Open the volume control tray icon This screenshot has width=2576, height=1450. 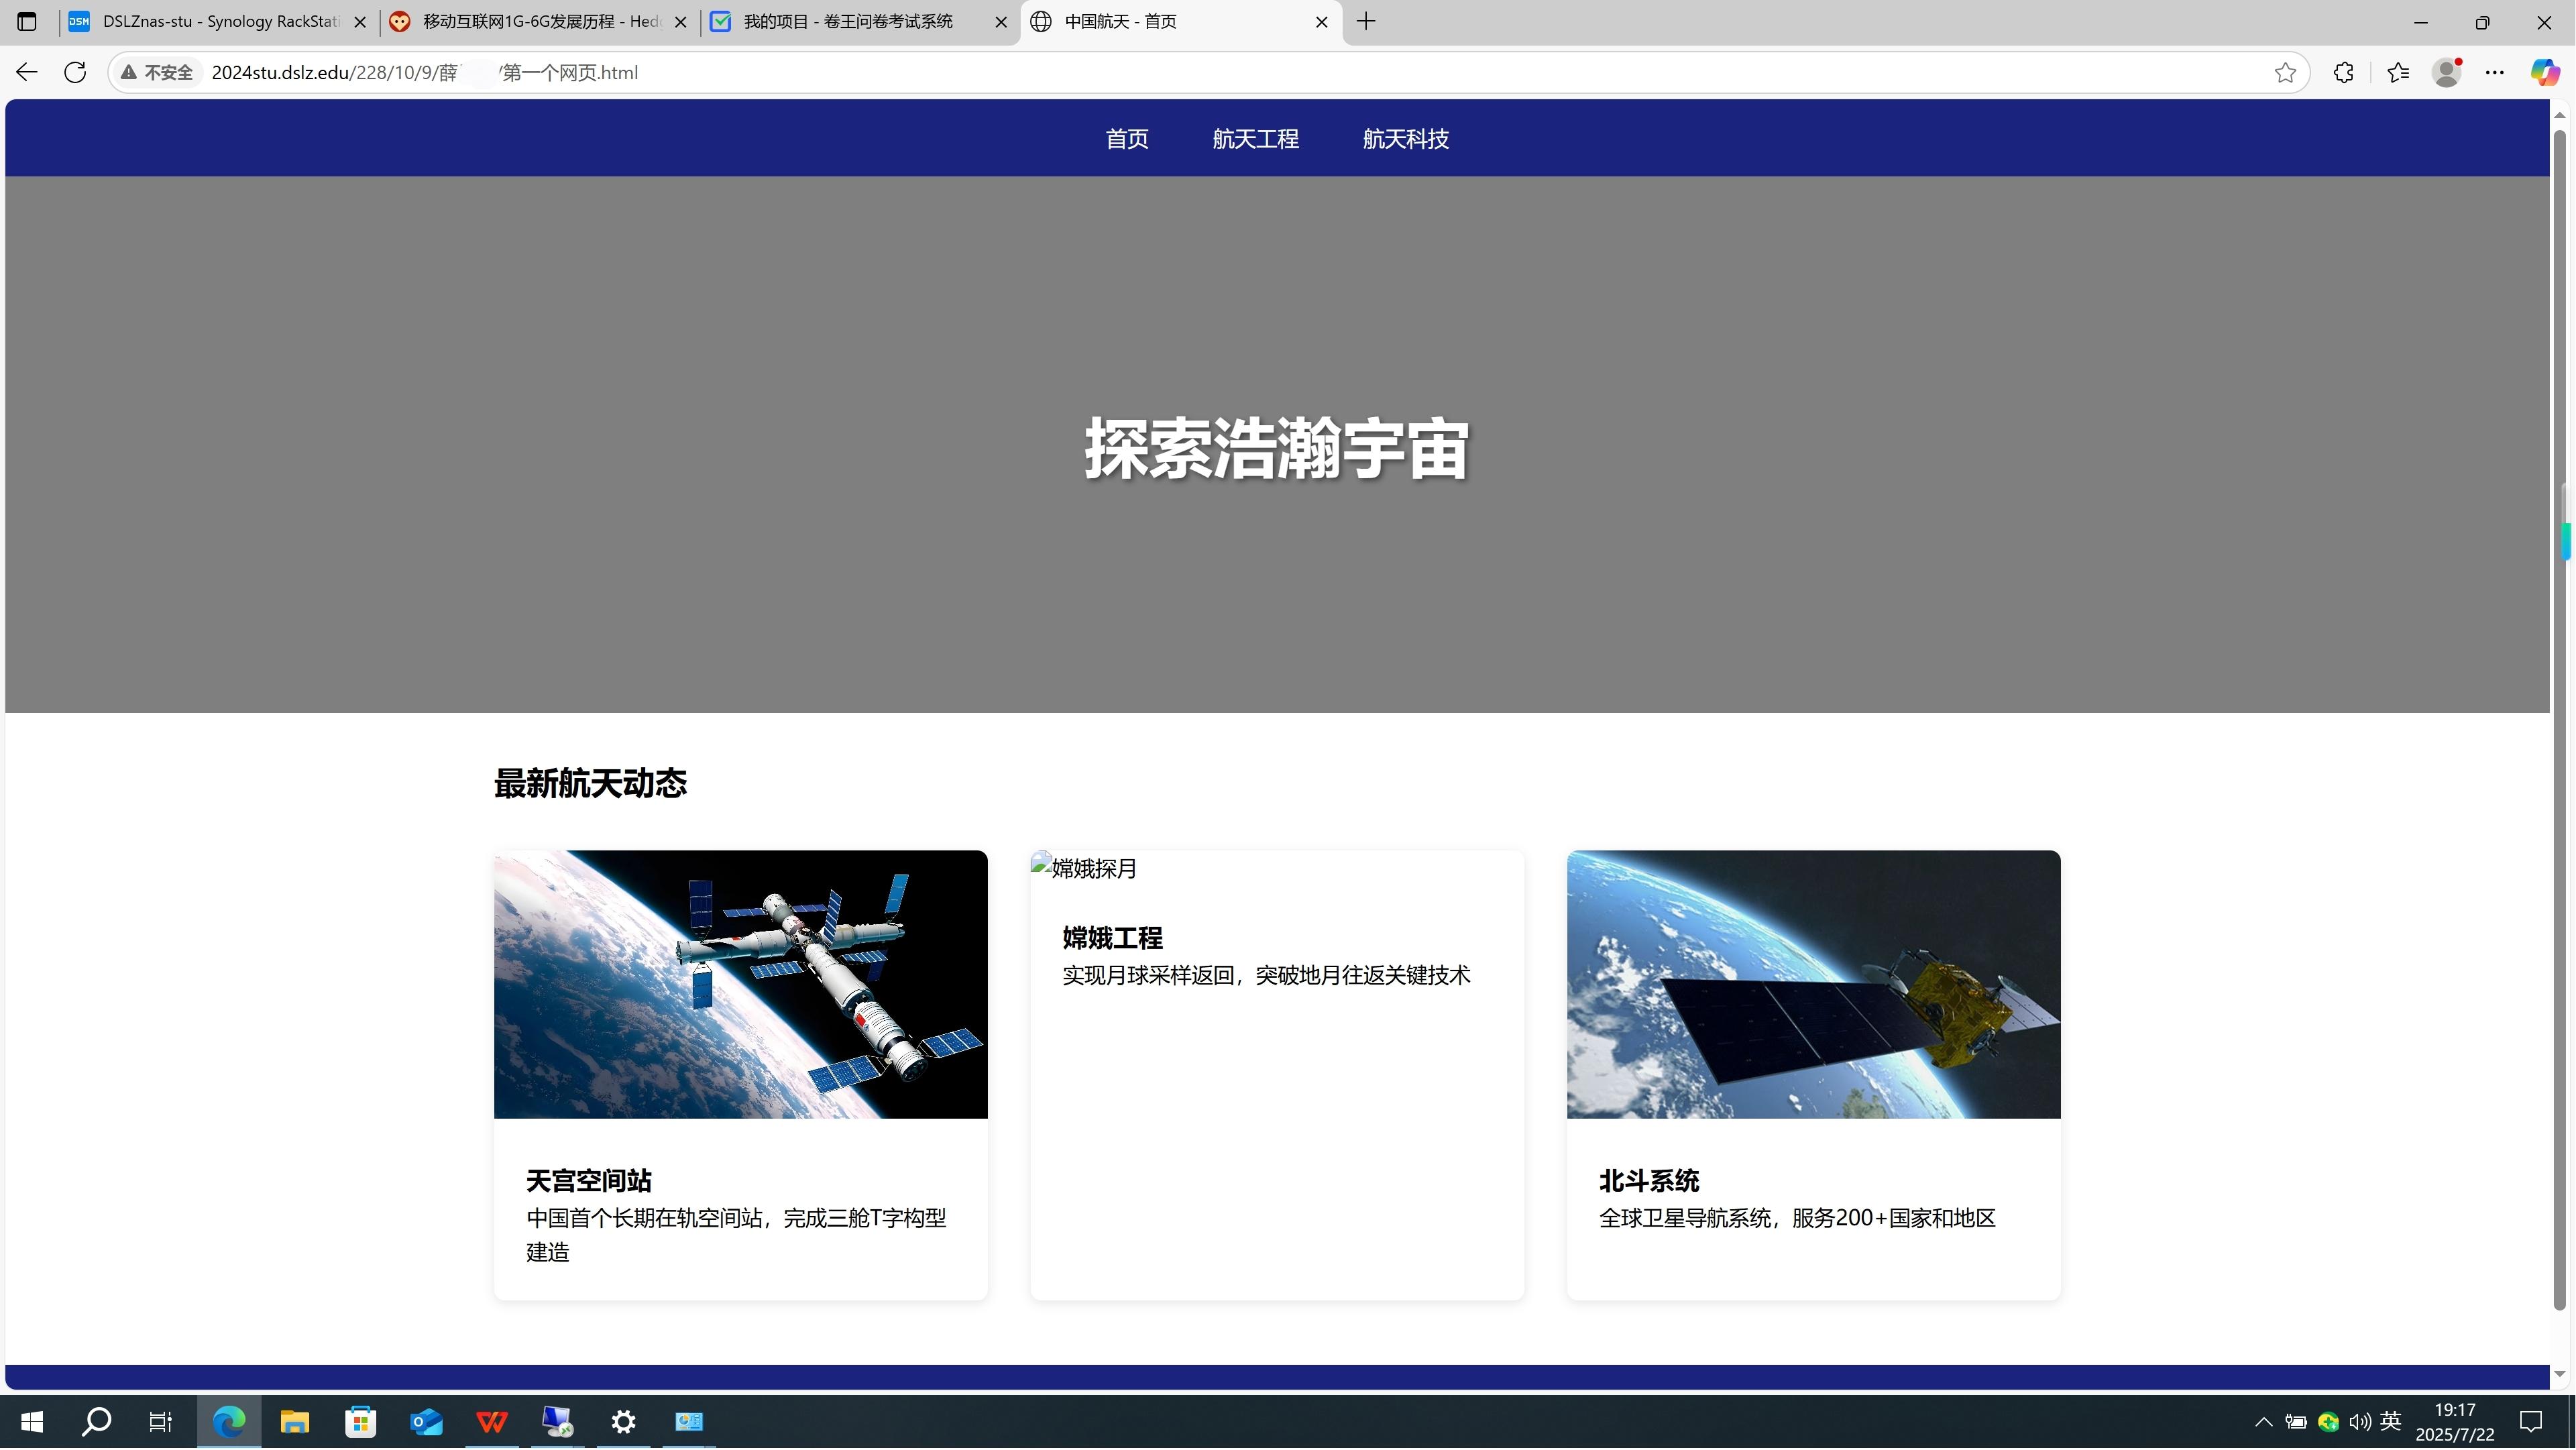(2360, 1422)
